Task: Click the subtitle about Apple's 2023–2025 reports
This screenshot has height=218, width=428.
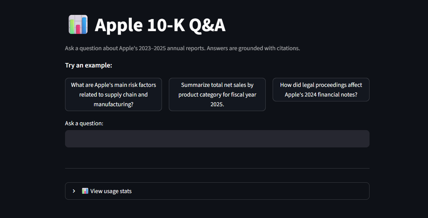Action: [182, 48]
